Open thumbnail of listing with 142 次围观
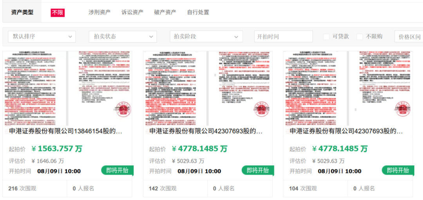 208,88
